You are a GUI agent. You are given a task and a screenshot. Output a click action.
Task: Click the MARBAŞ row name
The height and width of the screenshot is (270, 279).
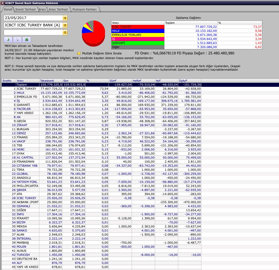[x=23, y=243]
